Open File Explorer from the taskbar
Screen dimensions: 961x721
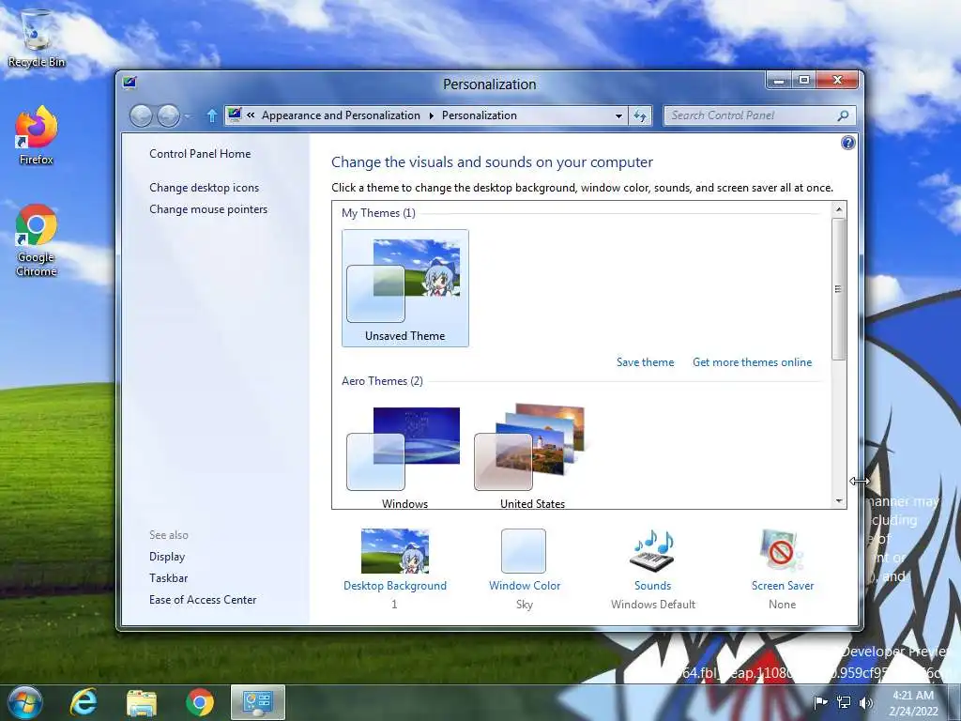pos(142,702)
